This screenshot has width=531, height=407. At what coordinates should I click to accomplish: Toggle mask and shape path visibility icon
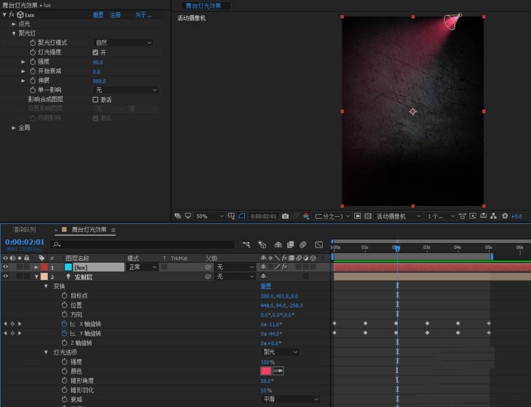(242, 216)
